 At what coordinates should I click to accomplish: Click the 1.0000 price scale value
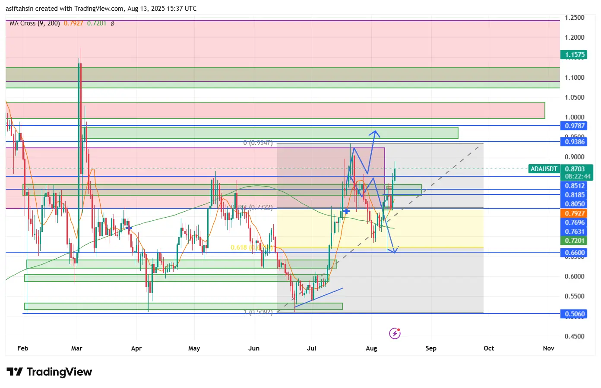point(574,117)
